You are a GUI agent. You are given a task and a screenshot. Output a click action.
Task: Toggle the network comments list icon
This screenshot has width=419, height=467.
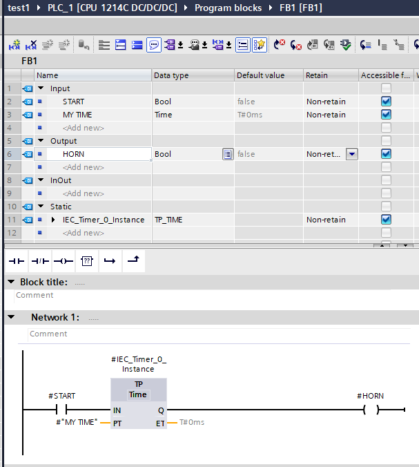pos(243,45)
